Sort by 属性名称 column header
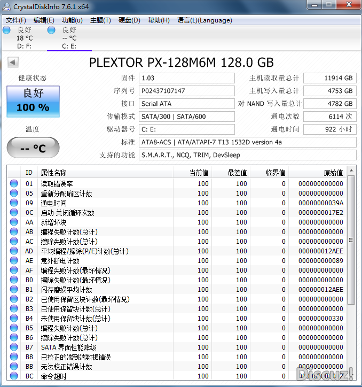 point(53,173)
